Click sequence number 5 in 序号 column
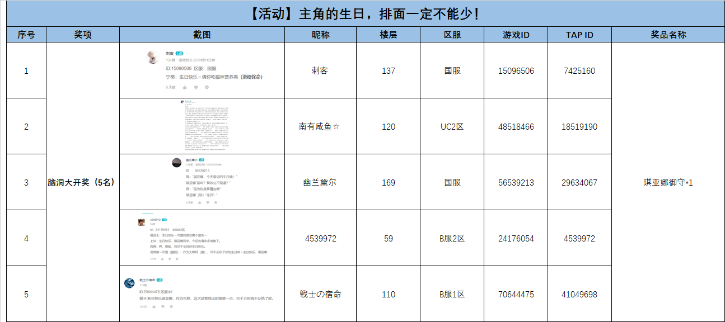Screen dimensions: 725x322 point(26,294)
